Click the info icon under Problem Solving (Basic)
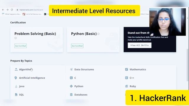 coord(16,38)
